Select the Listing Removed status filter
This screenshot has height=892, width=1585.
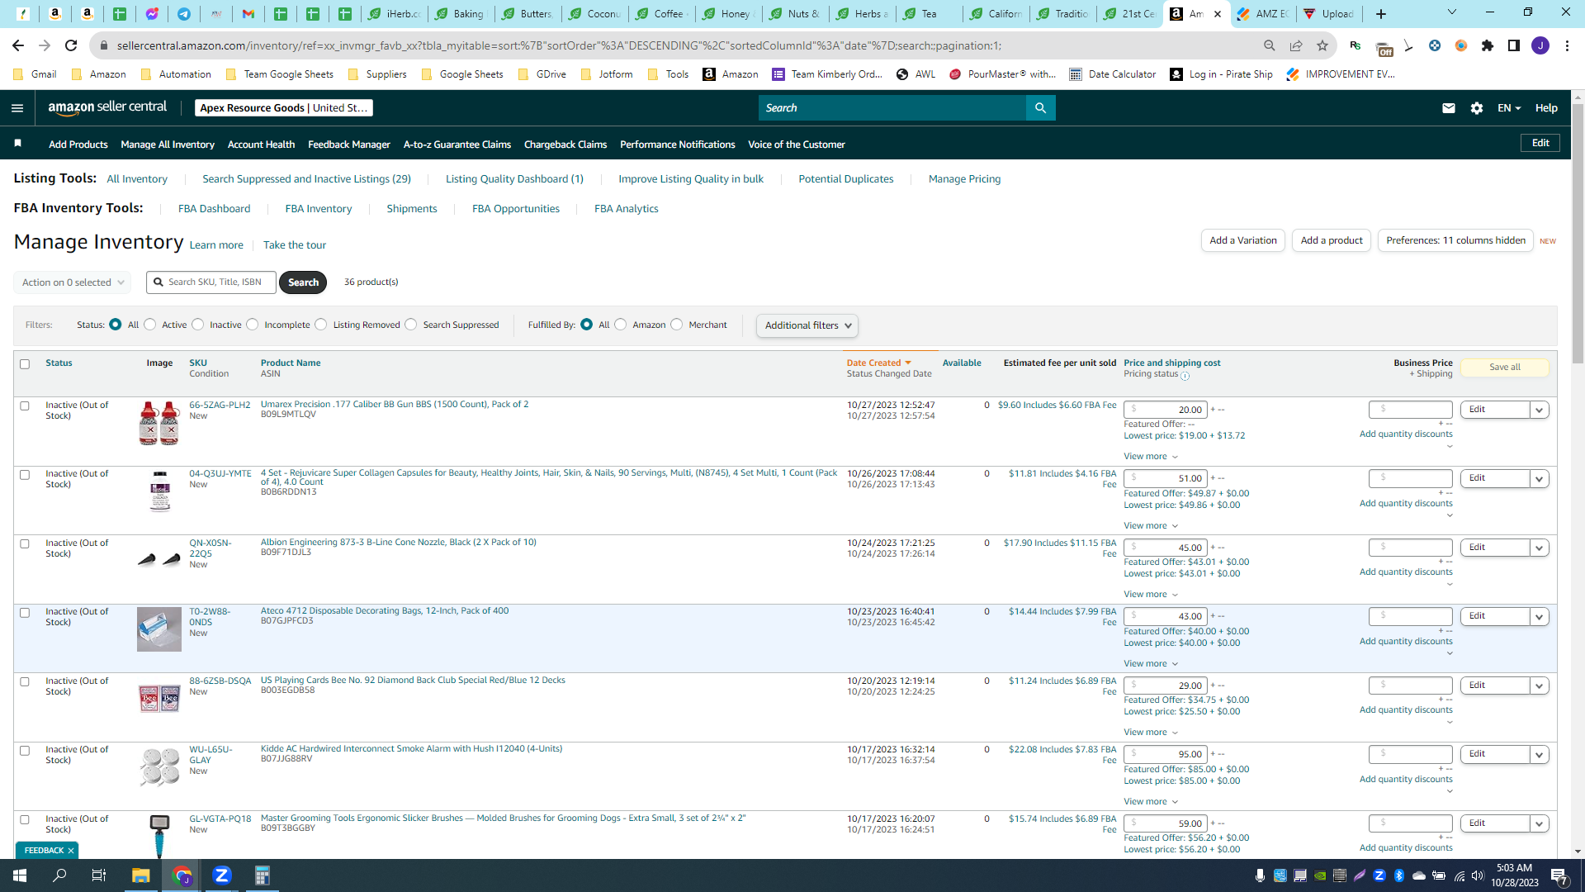321,325
